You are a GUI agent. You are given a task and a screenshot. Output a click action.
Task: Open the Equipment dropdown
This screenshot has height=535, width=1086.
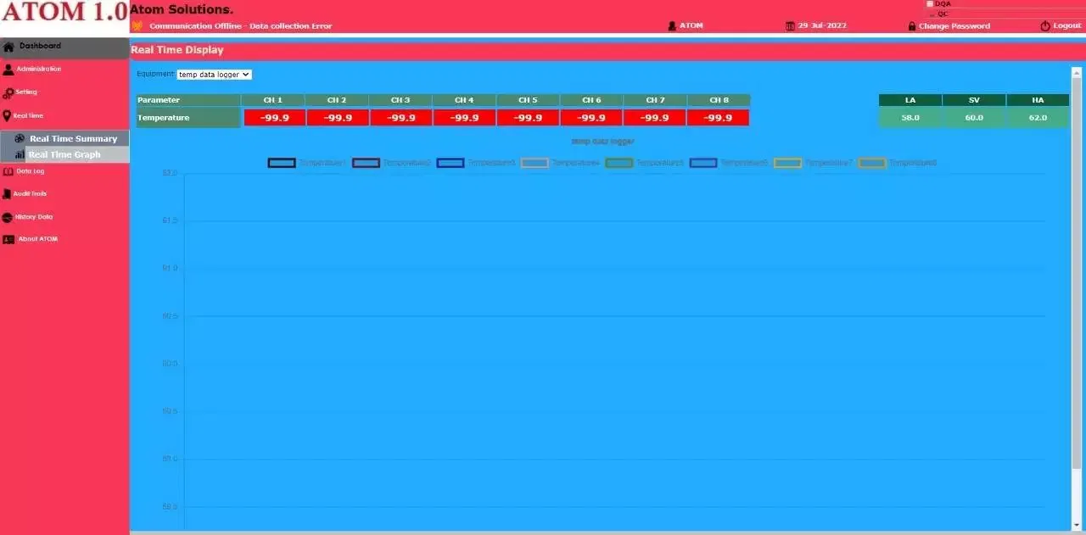[215, 75]
